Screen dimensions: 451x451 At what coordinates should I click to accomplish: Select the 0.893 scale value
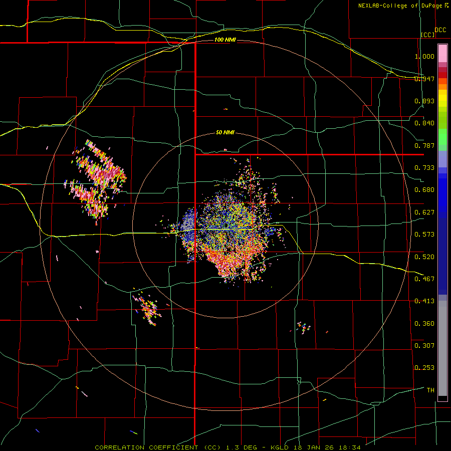[424, 101]
